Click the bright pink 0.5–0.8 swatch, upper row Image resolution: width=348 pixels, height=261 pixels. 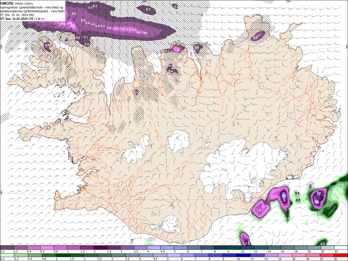47,248
